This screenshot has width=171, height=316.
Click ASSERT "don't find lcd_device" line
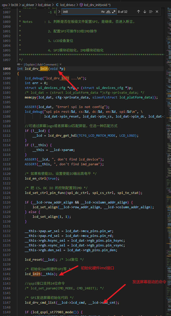(x=64, y=159)
